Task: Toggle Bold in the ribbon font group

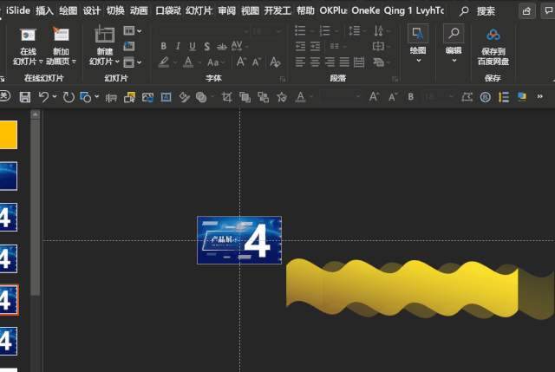Action: [164, 46]
